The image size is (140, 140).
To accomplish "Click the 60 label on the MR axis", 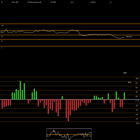I will coord(137,88).
